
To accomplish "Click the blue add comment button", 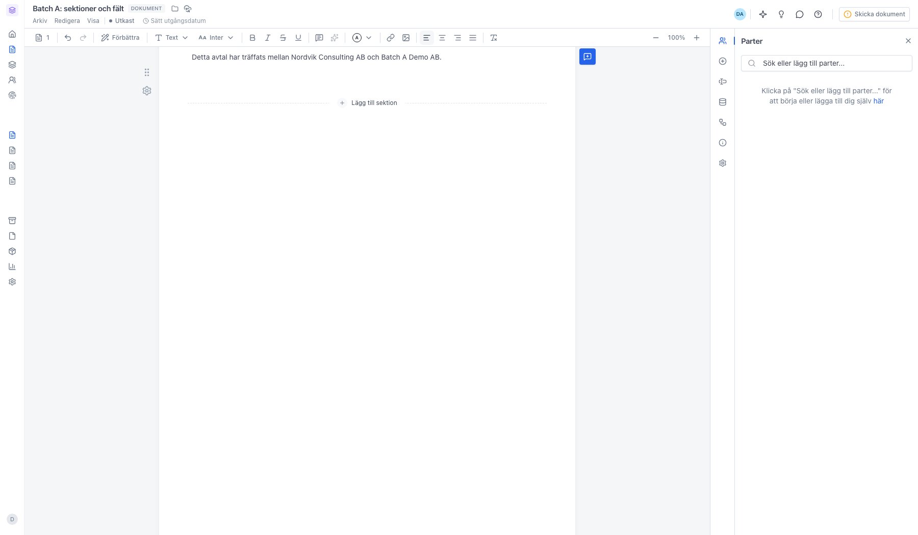I will coord(588,57).
